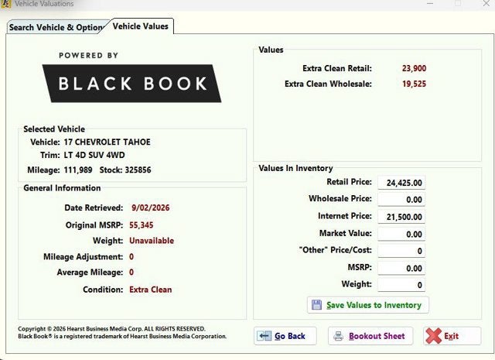This screenshot has width=495, height=360.
Task: Save Values to Inventory
Action: [x=368, y=305]
